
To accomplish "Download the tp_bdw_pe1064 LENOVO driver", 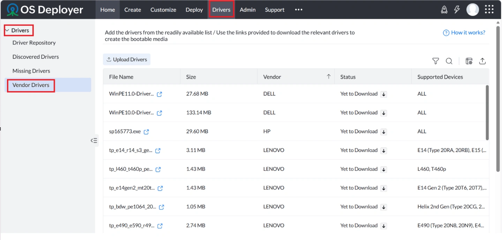I will click(384, 207).
